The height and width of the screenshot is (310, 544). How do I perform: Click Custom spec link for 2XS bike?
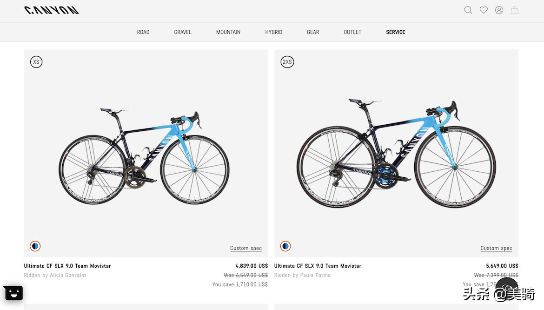pyautogui.click(x=496, y=248)
